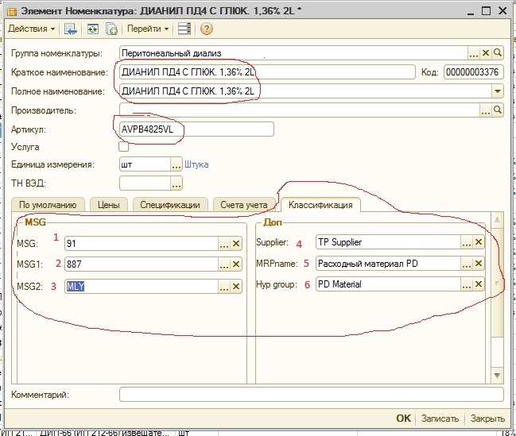Clear the Supplier field value
The image size is (516, 436).
click(x=479, y=242)
